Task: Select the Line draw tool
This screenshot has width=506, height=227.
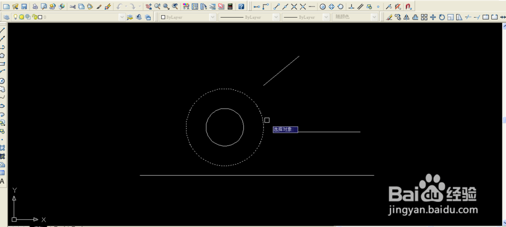Action: 2,30
